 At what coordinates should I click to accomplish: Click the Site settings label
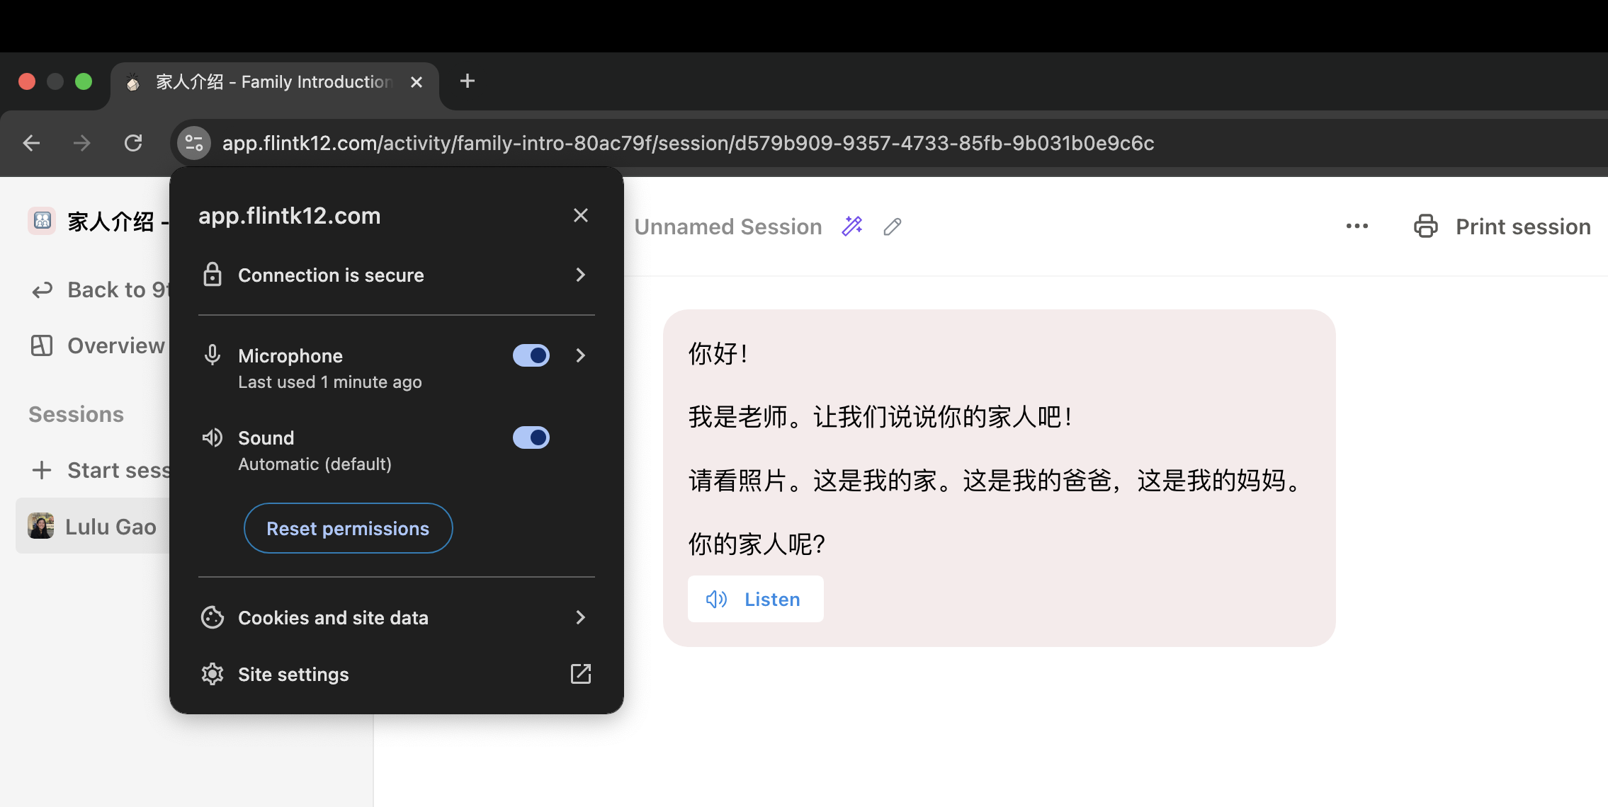click(293, 675)
